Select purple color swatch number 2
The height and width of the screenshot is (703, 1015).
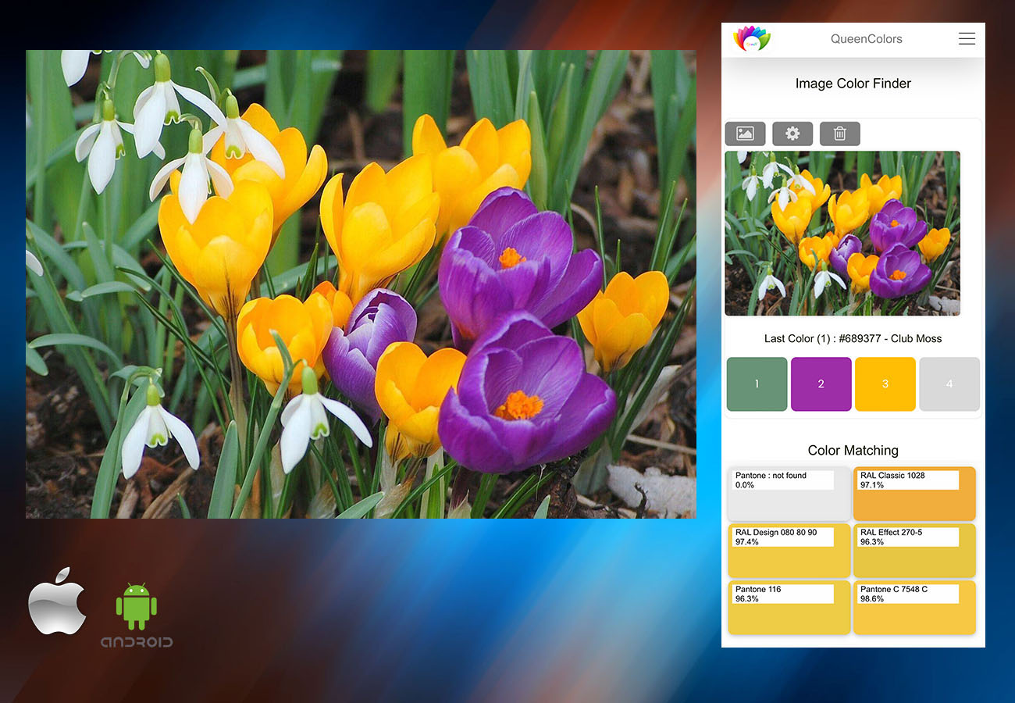(821, 384)
